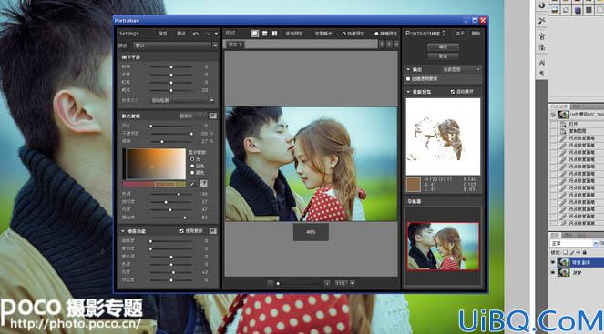Open the settings menu arrow beside redo
Viewport: 604px width, 334px height.
tap(216, 34)
